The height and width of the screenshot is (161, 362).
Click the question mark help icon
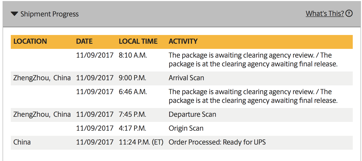click(x=349, y=14)
